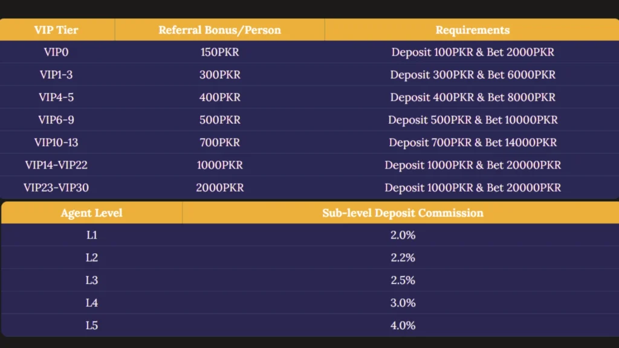Click the Agent Level header
Screen dimensions: 619x348
coord(91,213)
